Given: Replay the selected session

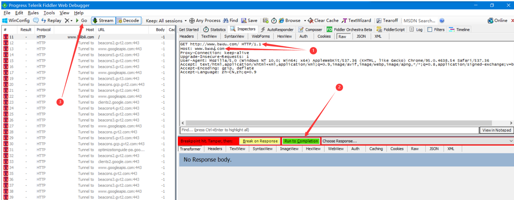Looking at the screenshot, I should (51, 21).
